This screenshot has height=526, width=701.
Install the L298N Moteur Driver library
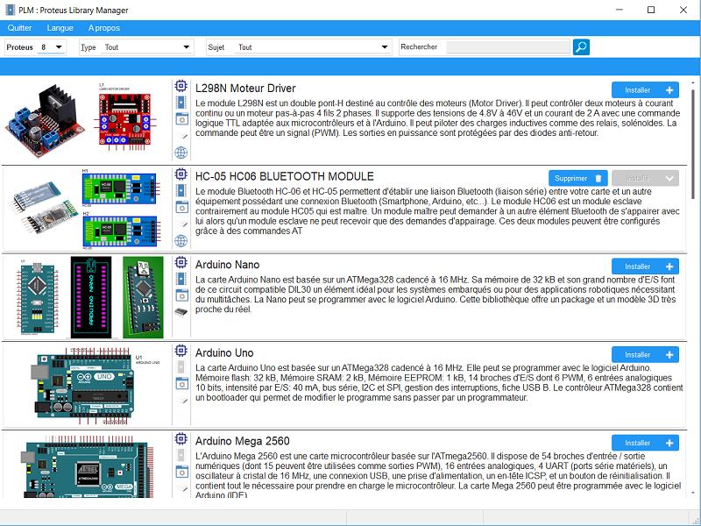pyautogui.click(x=645, y=90)
